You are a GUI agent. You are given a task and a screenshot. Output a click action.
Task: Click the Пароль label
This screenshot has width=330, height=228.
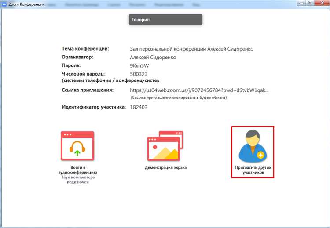click(x=71, y=65)
